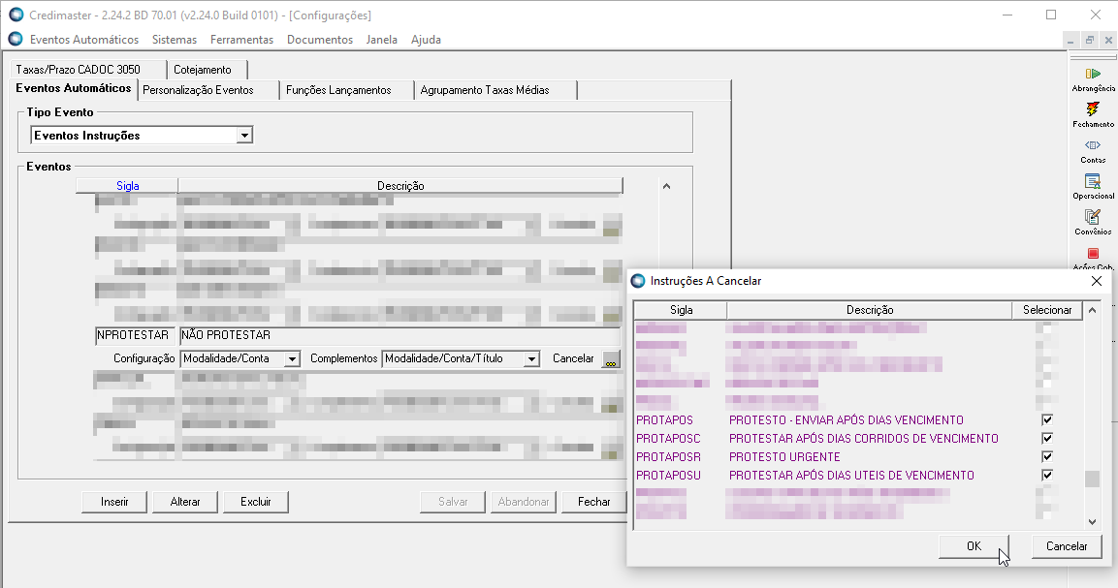Open the Abrangência toolbar icon

click(1093, 79)
